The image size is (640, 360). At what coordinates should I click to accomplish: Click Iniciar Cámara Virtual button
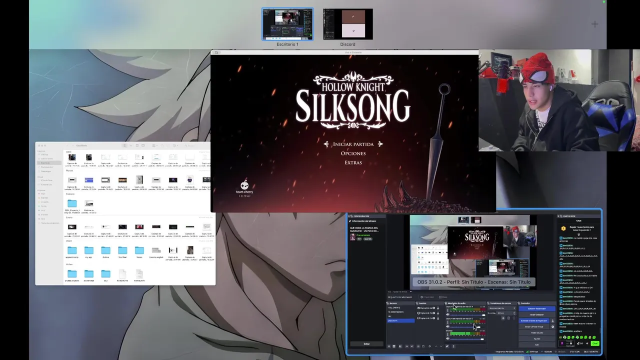(x=534, y=326)
